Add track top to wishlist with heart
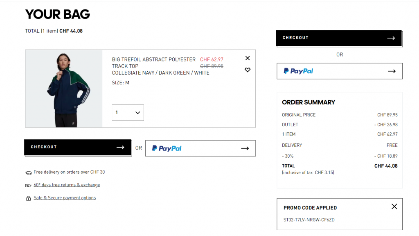 click(248, 70)
